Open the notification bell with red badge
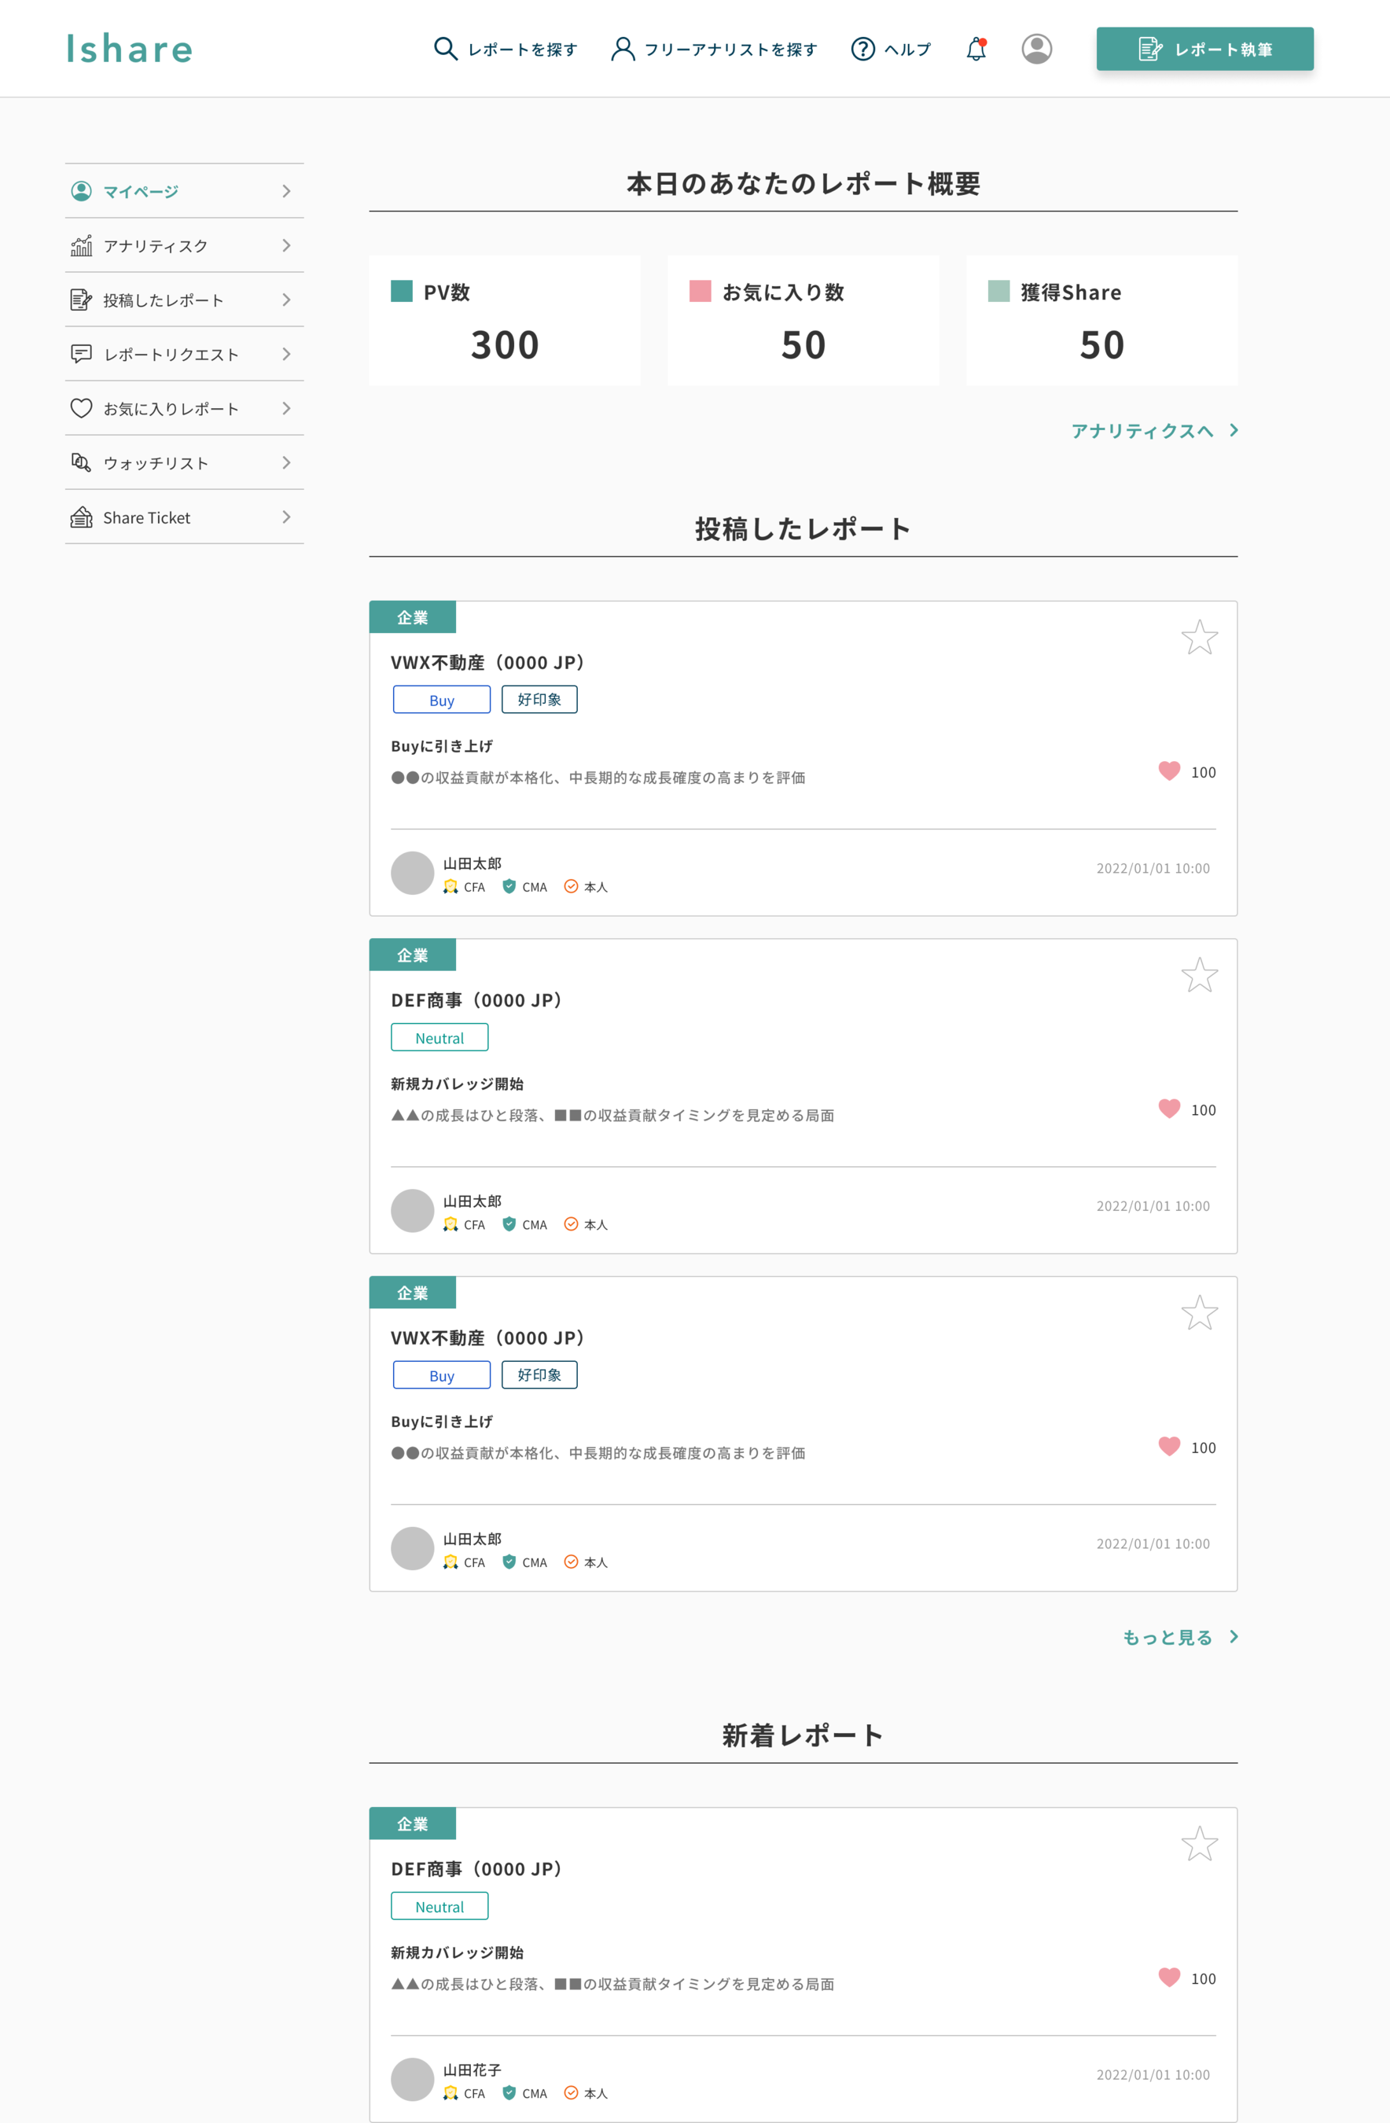 coord(976,49)
